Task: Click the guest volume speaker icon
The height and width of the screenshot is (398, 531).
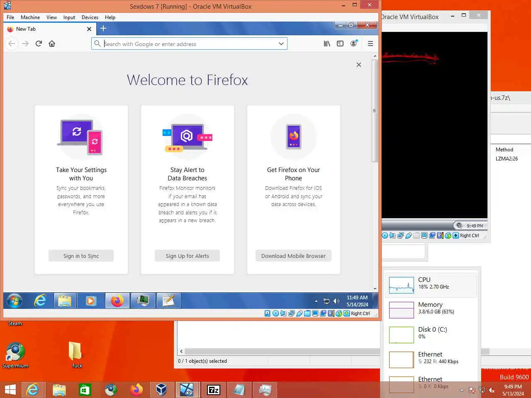Action: click(x=336, y=301)
